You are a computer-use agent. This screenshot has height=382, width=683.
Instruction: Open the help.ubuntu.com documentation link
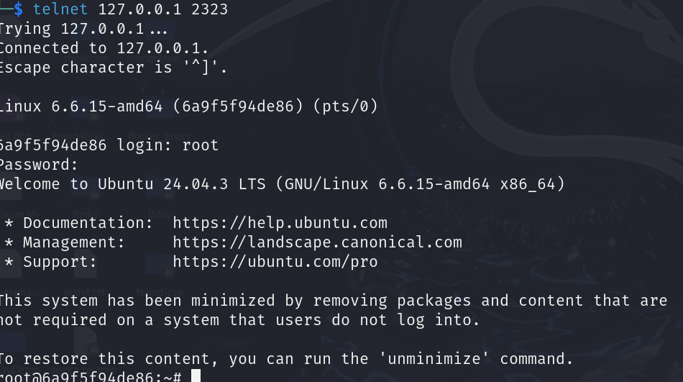click(x=280, y=223)
